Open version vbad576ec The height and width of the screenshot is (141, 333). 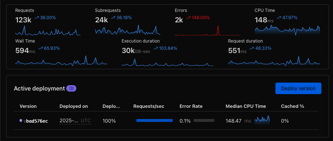click(x=36, y=121)
